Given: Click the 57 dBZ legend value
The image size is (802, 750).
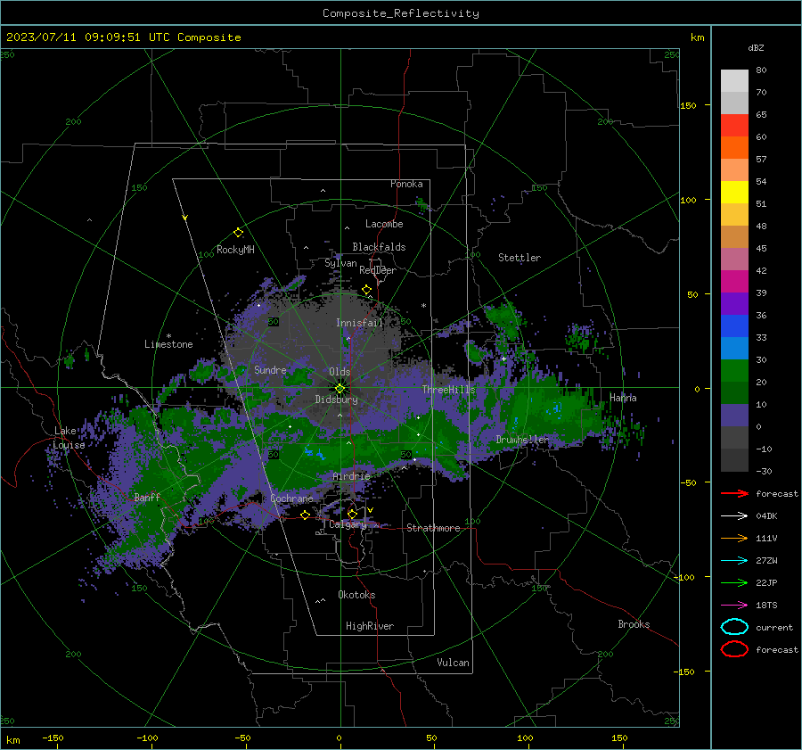Looking at the screenshot, I should 761,160.
